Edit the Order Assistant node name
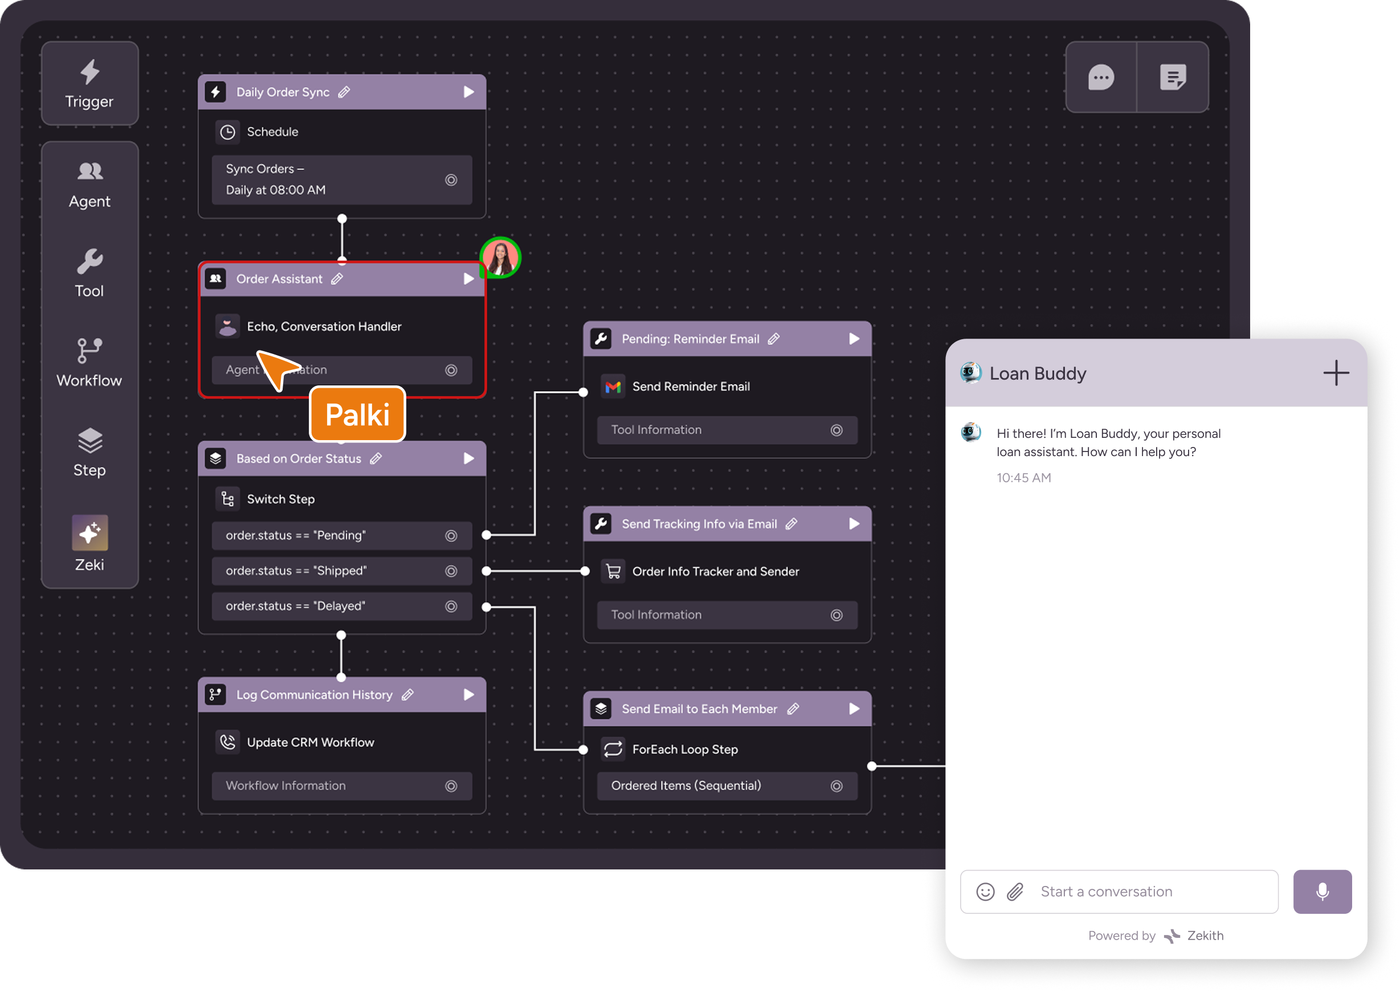The height and width of the screenshot is (992, 1400). pyautogui.click(x=337, y=279)
